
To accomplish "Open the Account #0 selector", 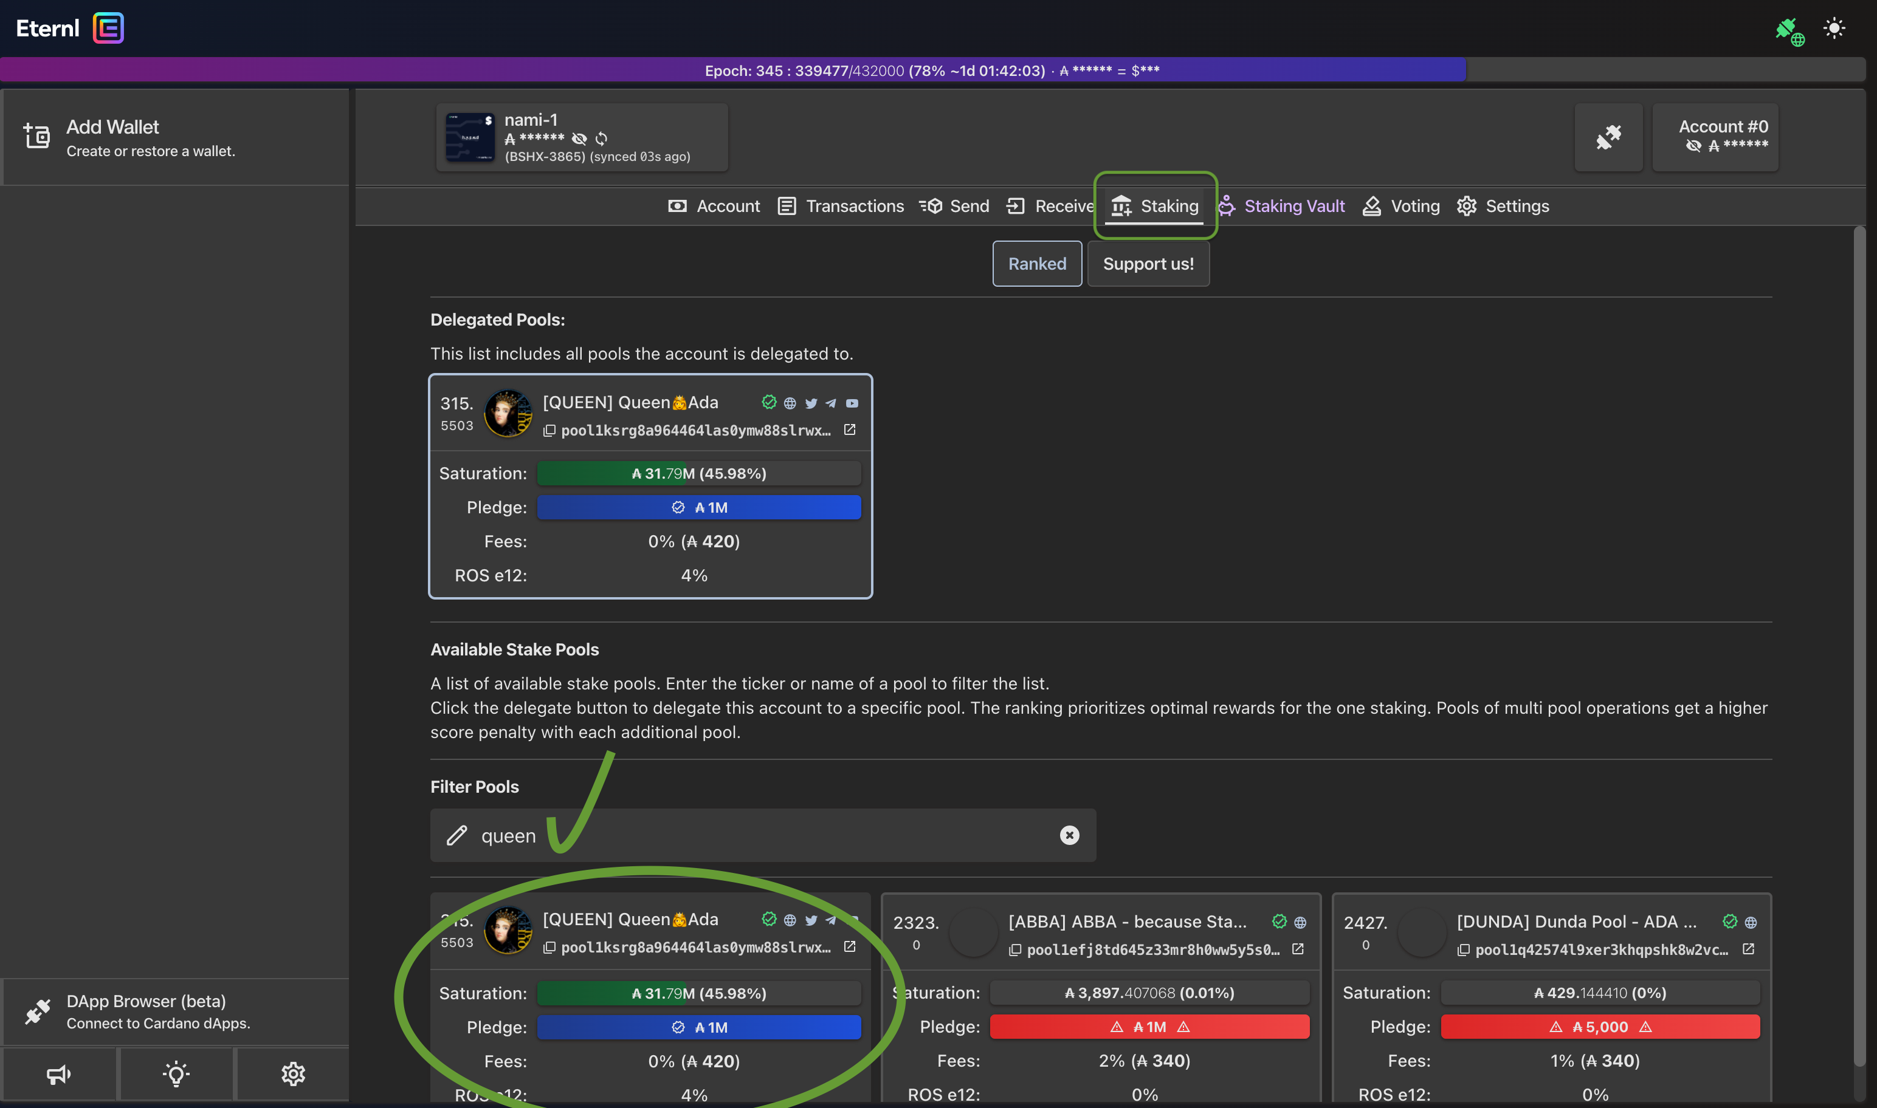I will click(1715, 137).
